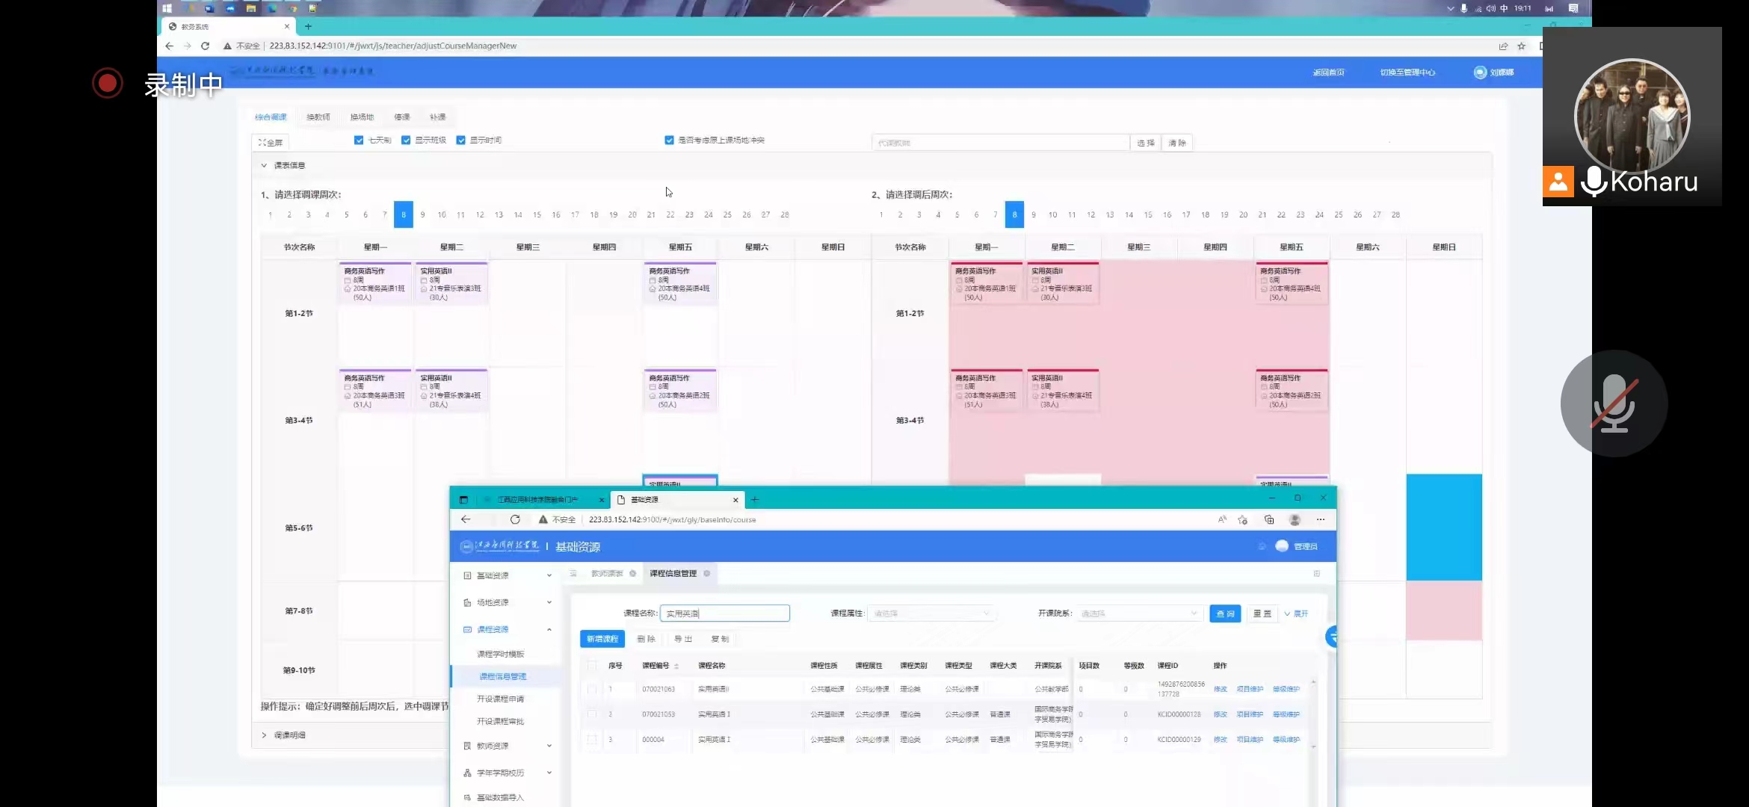The image size is (1749, 807).
Task: Open Edge's favorites star icon
Action: [1242, 519]
